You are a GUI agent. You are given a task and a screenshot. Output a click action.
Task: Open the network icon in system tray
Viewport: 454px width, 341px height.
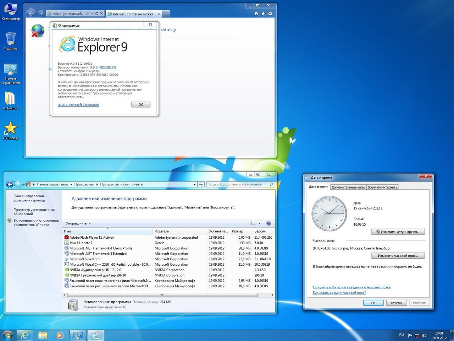[417, 335]
